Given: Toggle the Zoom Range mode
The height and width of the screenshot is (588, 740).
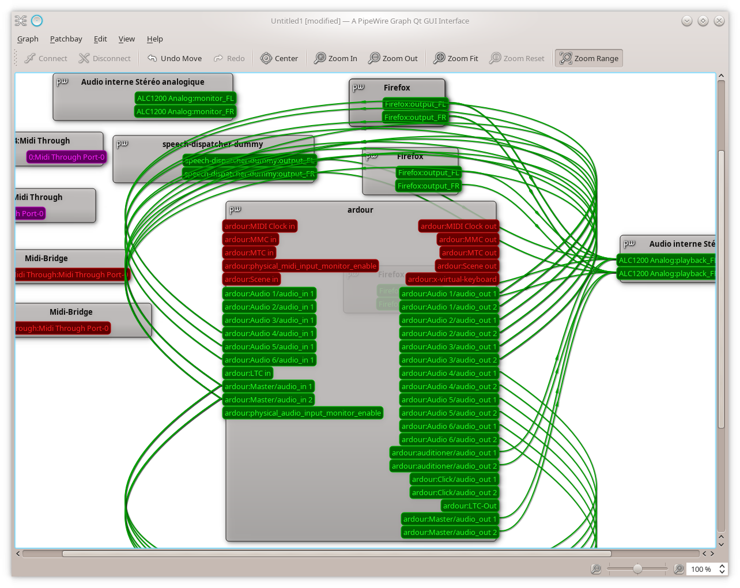Looking at the screenshot, I should coord(589,58).
